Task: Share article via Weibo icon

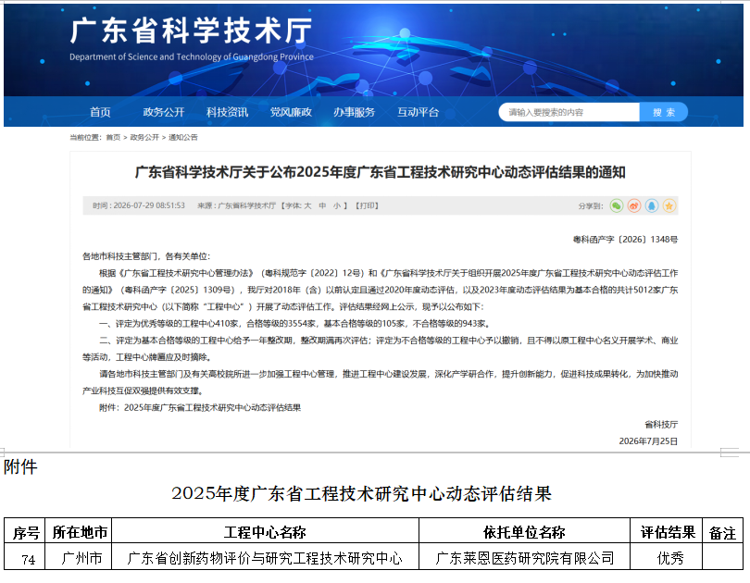Action: point(634,206)
